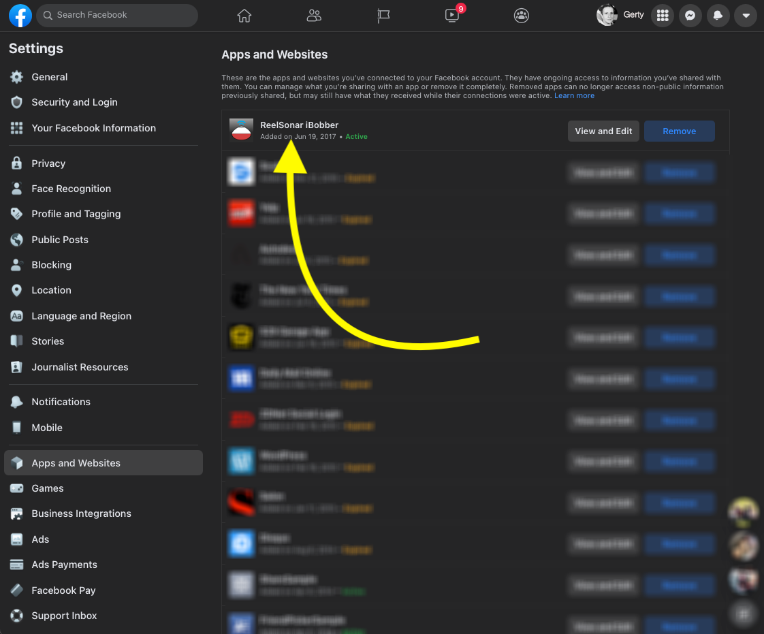The height and width of the screenshot is (634, 764).
Task: Open the Watch video icon with badge
Action: (x=453, y=15)
